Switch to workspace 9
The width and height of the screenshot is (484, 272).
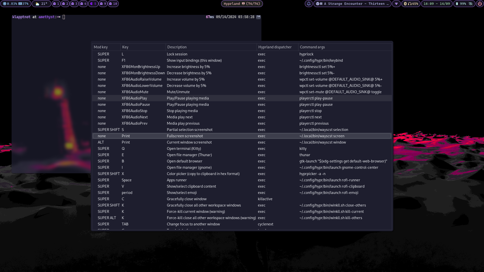[x=103, y=4]
